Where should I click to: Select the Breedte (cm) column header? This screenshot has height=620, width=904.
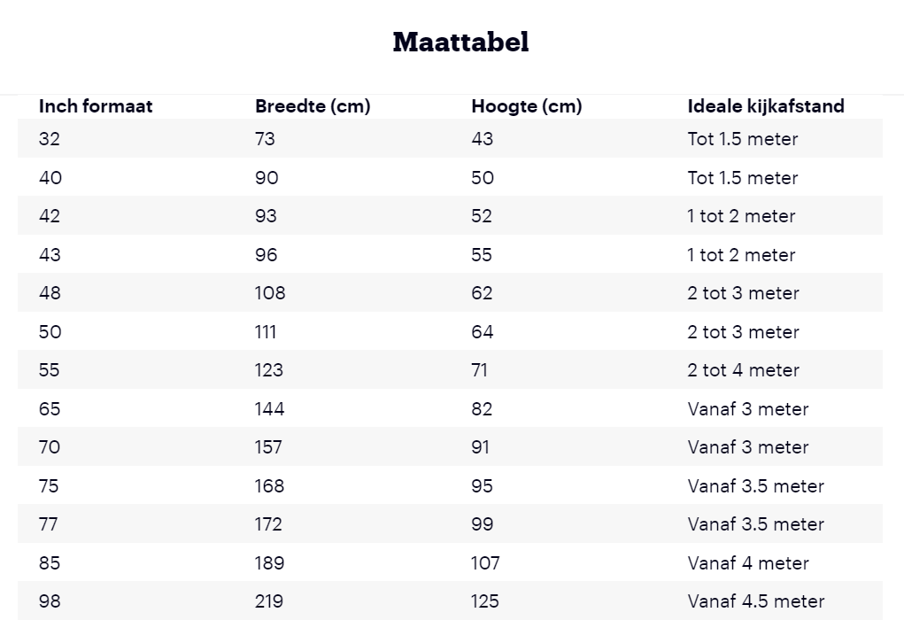313,106
